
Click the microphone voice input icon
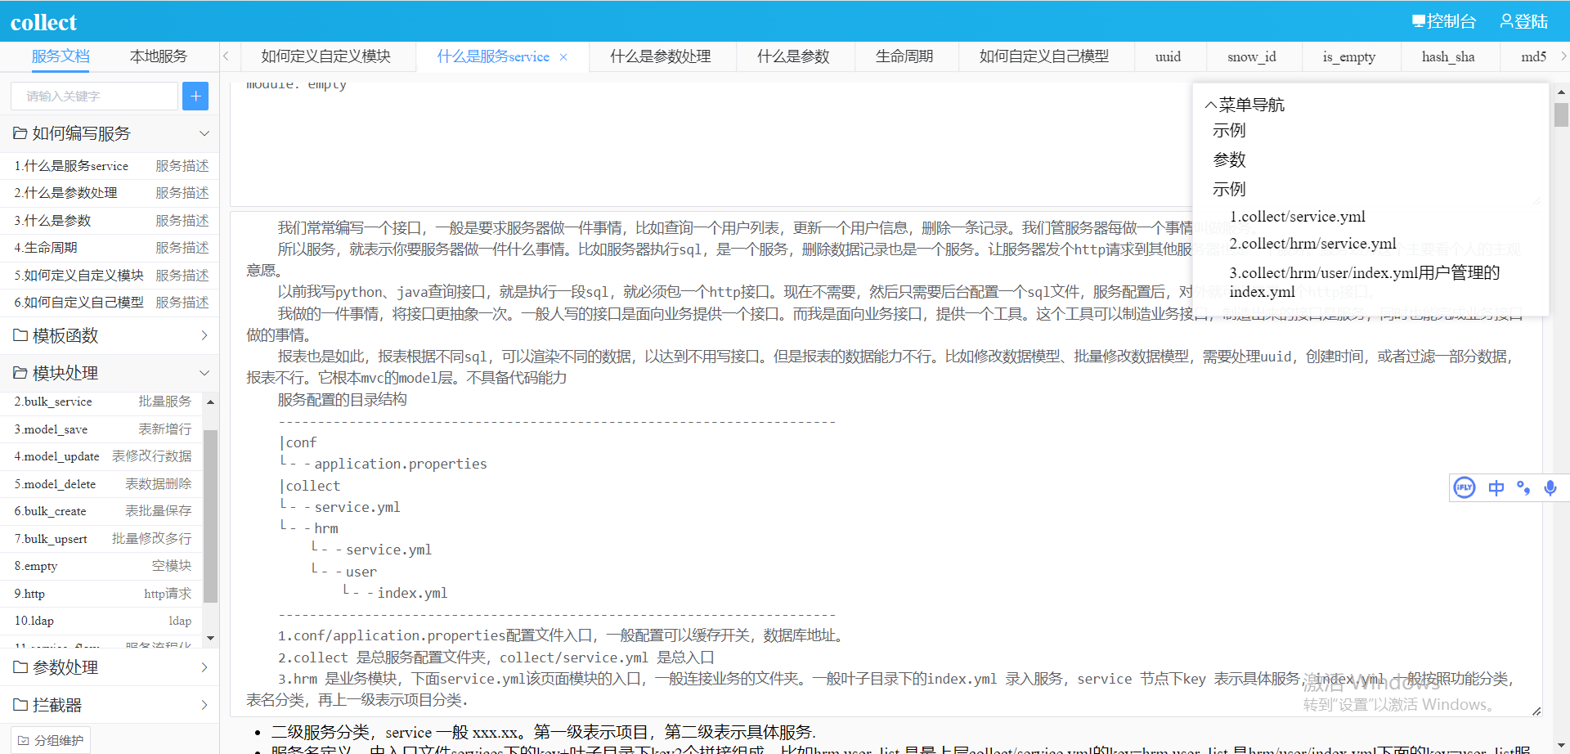1550,488
